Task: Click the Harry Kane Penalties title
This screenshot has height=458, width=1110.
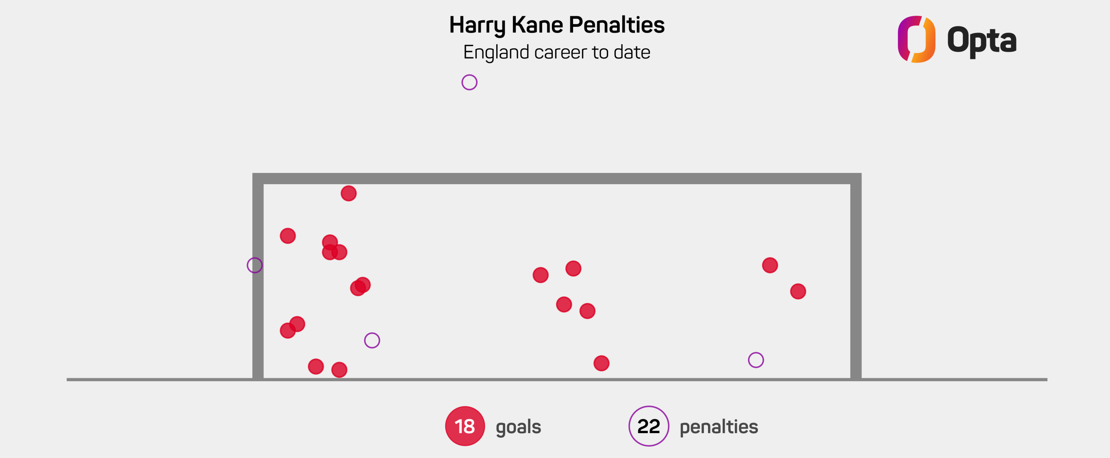Action: (x=557, y=25)
